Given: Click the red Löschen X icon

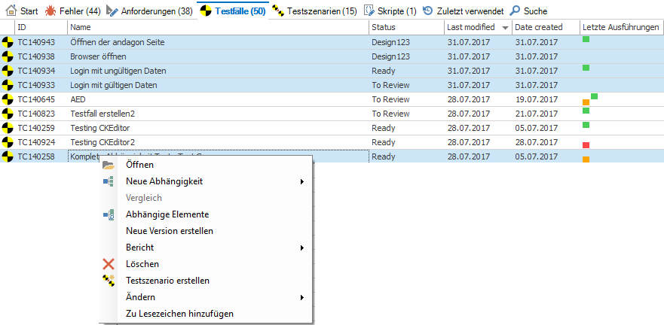Looking at the screenshot, I should (x=109, y=264).
